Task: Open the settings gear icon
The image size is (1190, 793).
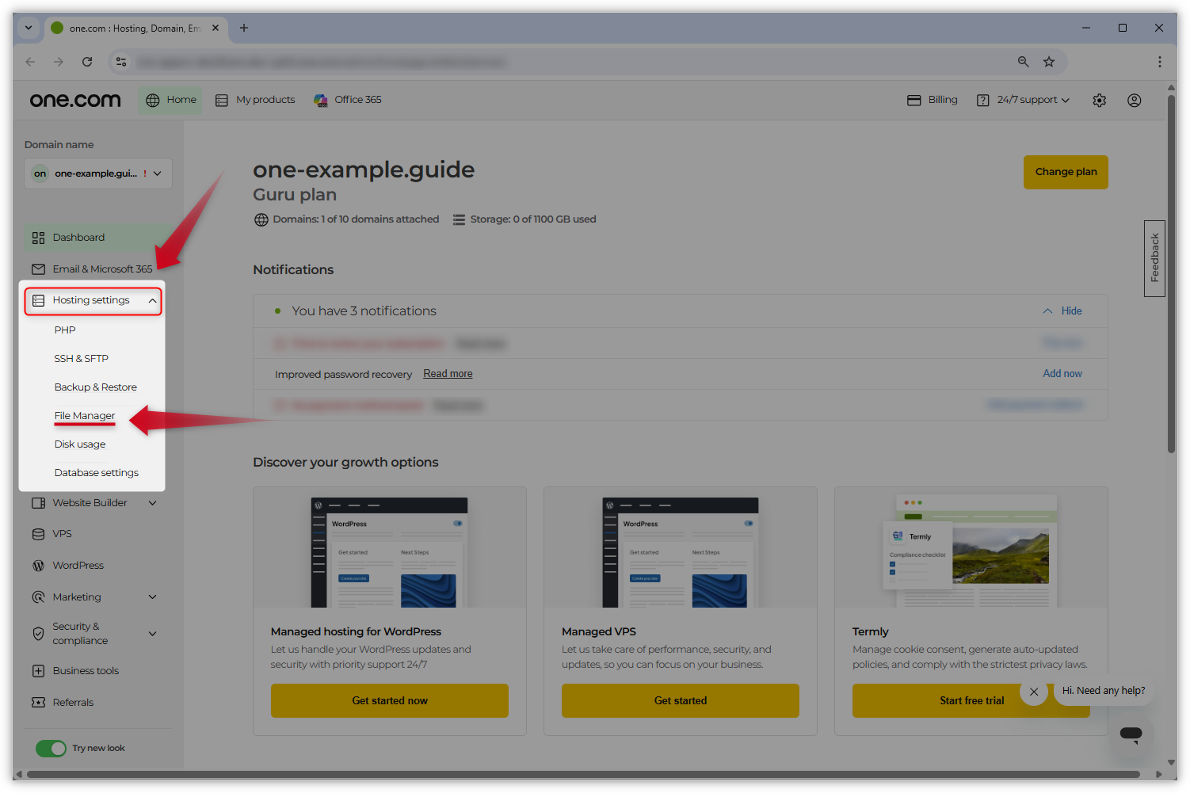Action: (1099, 100)
